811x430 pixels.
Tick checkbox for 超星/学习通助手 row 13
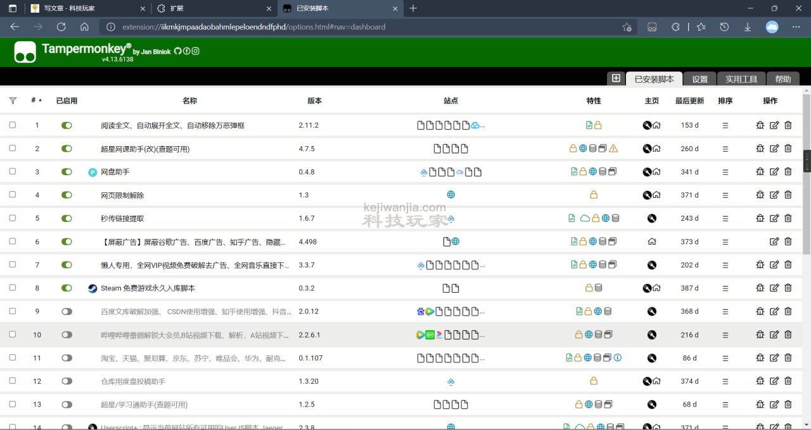[x=13, y=404]
